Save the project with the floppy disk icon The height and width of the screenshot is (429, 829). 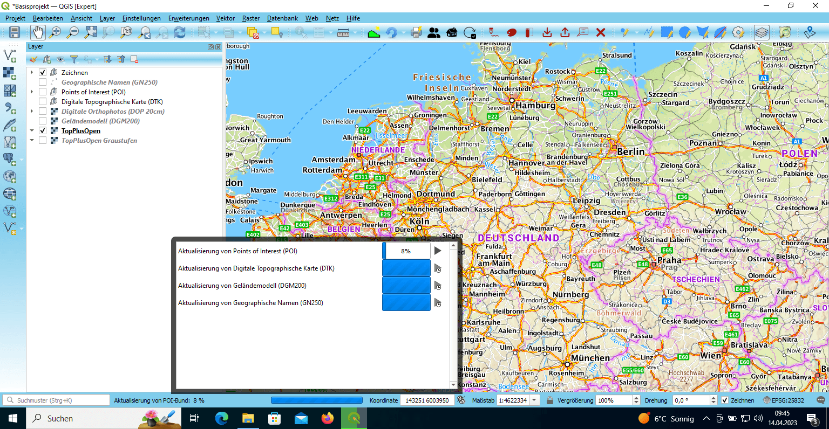click(14, 32)
